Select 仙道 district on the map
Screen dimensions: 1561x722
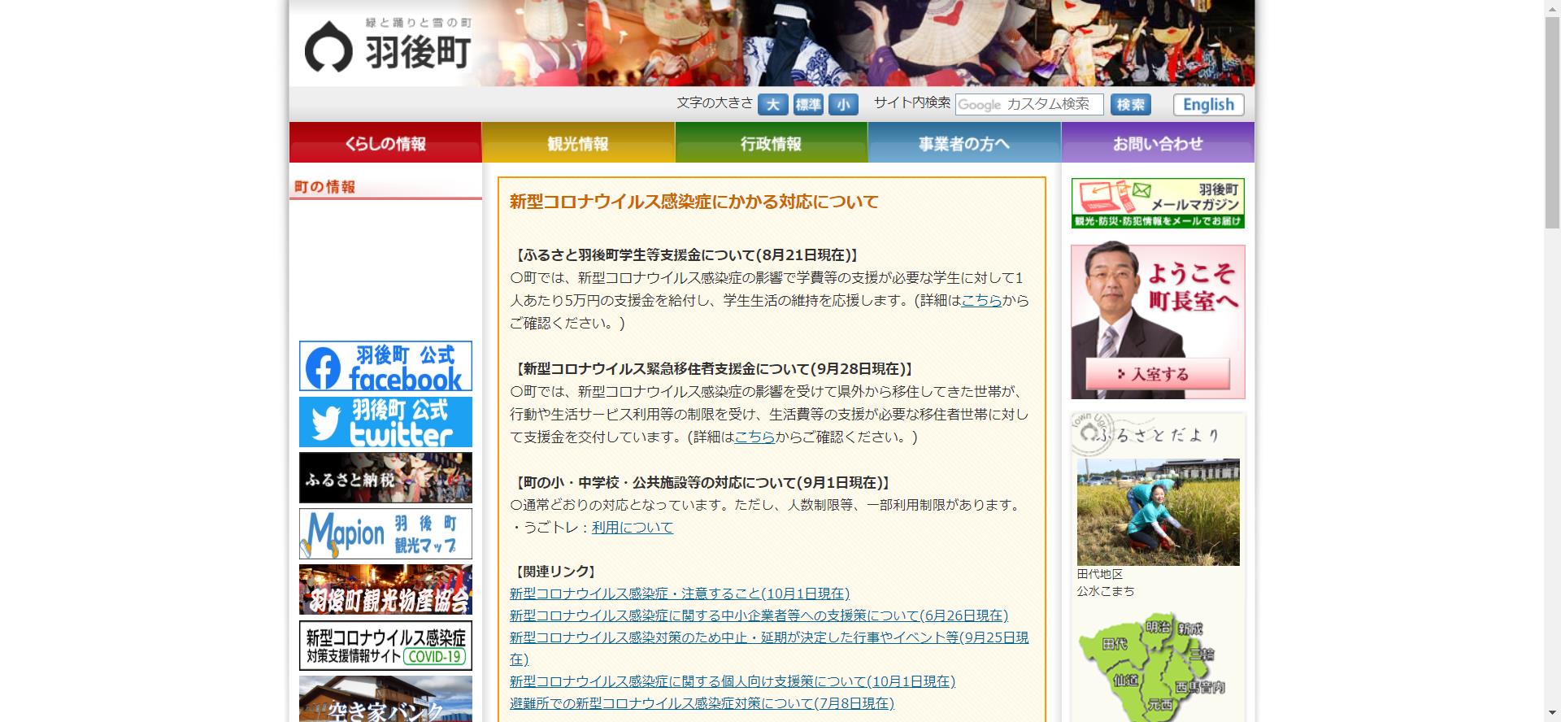point(1126,680)
